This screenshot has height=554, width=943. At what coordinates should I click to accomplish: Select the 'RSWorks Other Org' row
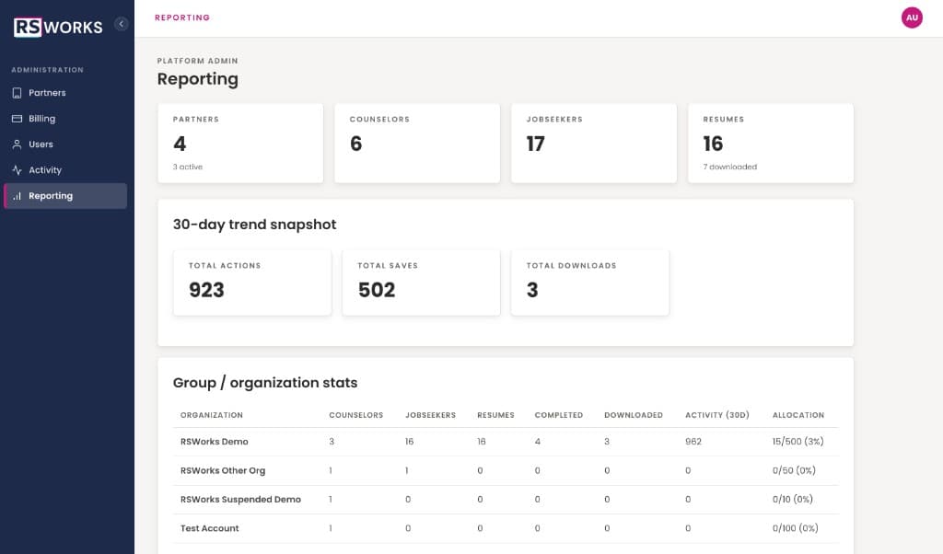506,470
